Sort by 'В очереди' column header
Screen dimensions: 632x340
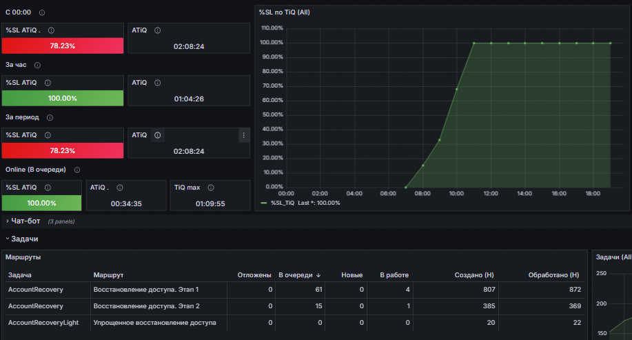pyautogui.click(x=299, y=275)
